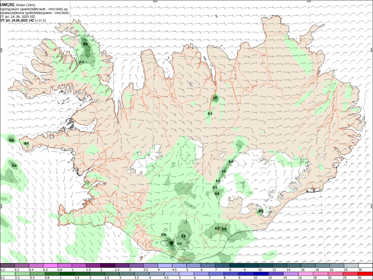This screenshot has height=280, width=373.
Task: Click the 'slydda/snjókoma' legend description line
Action: click(x=35, y=13)
